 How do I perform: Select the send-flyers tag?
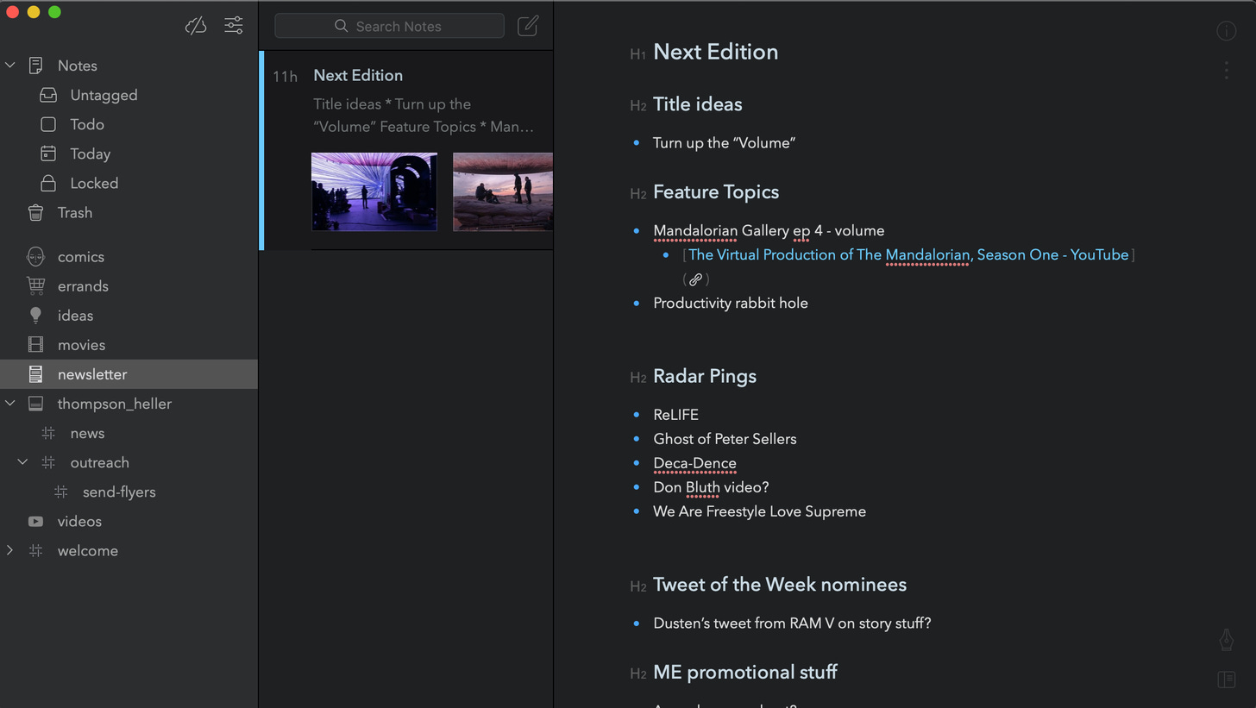click(x=119, y=492)
